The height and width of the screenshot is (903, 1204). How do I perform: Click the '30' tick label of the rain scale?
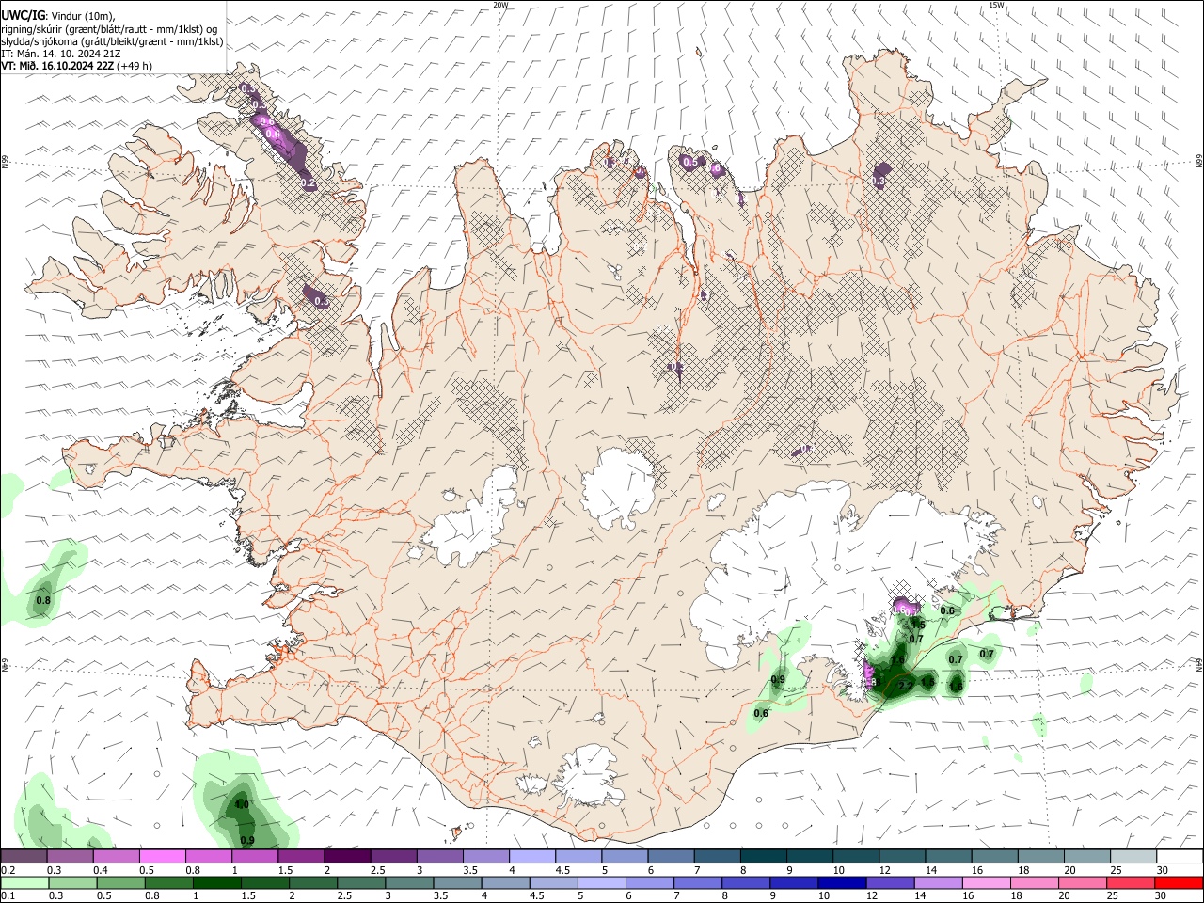click(x=1161, y=896)
